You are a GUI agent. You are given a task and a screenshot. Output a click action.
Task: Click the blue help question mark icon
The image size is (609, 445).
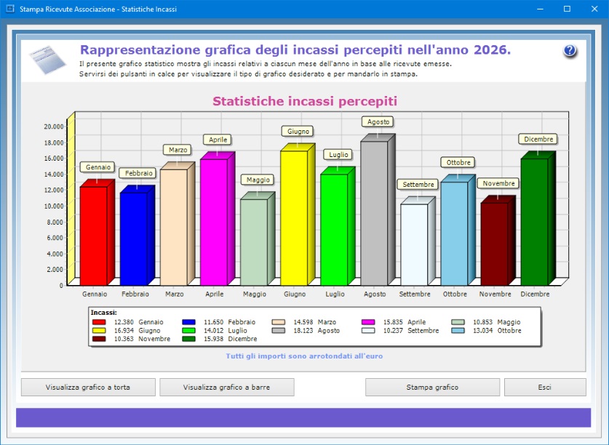pyautogui.click(x=570, y=51)
